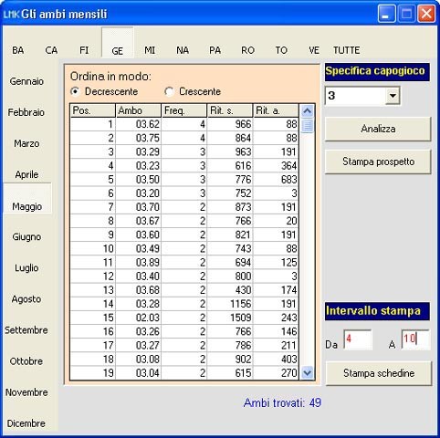Select the Decrescente sort option
440x438 pixels.
pos(75,91)
